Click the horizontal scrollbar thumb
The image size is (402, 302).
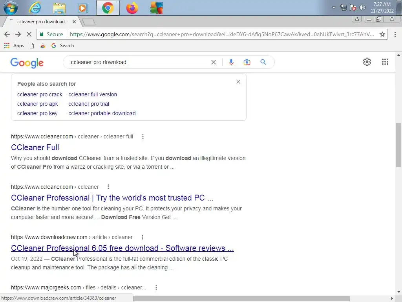coord(241,298)
